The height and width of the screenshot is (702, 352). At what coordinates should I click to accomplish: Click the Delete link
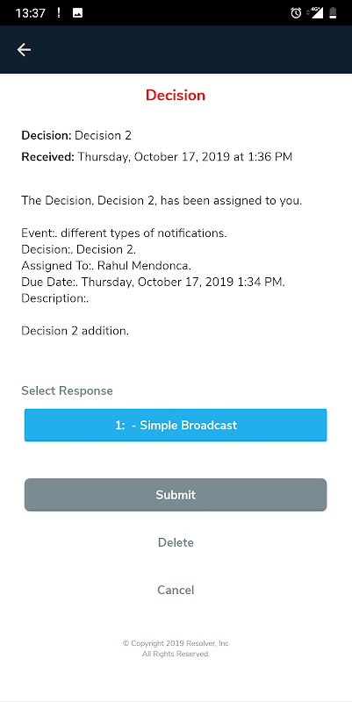(x=176, y=542)
